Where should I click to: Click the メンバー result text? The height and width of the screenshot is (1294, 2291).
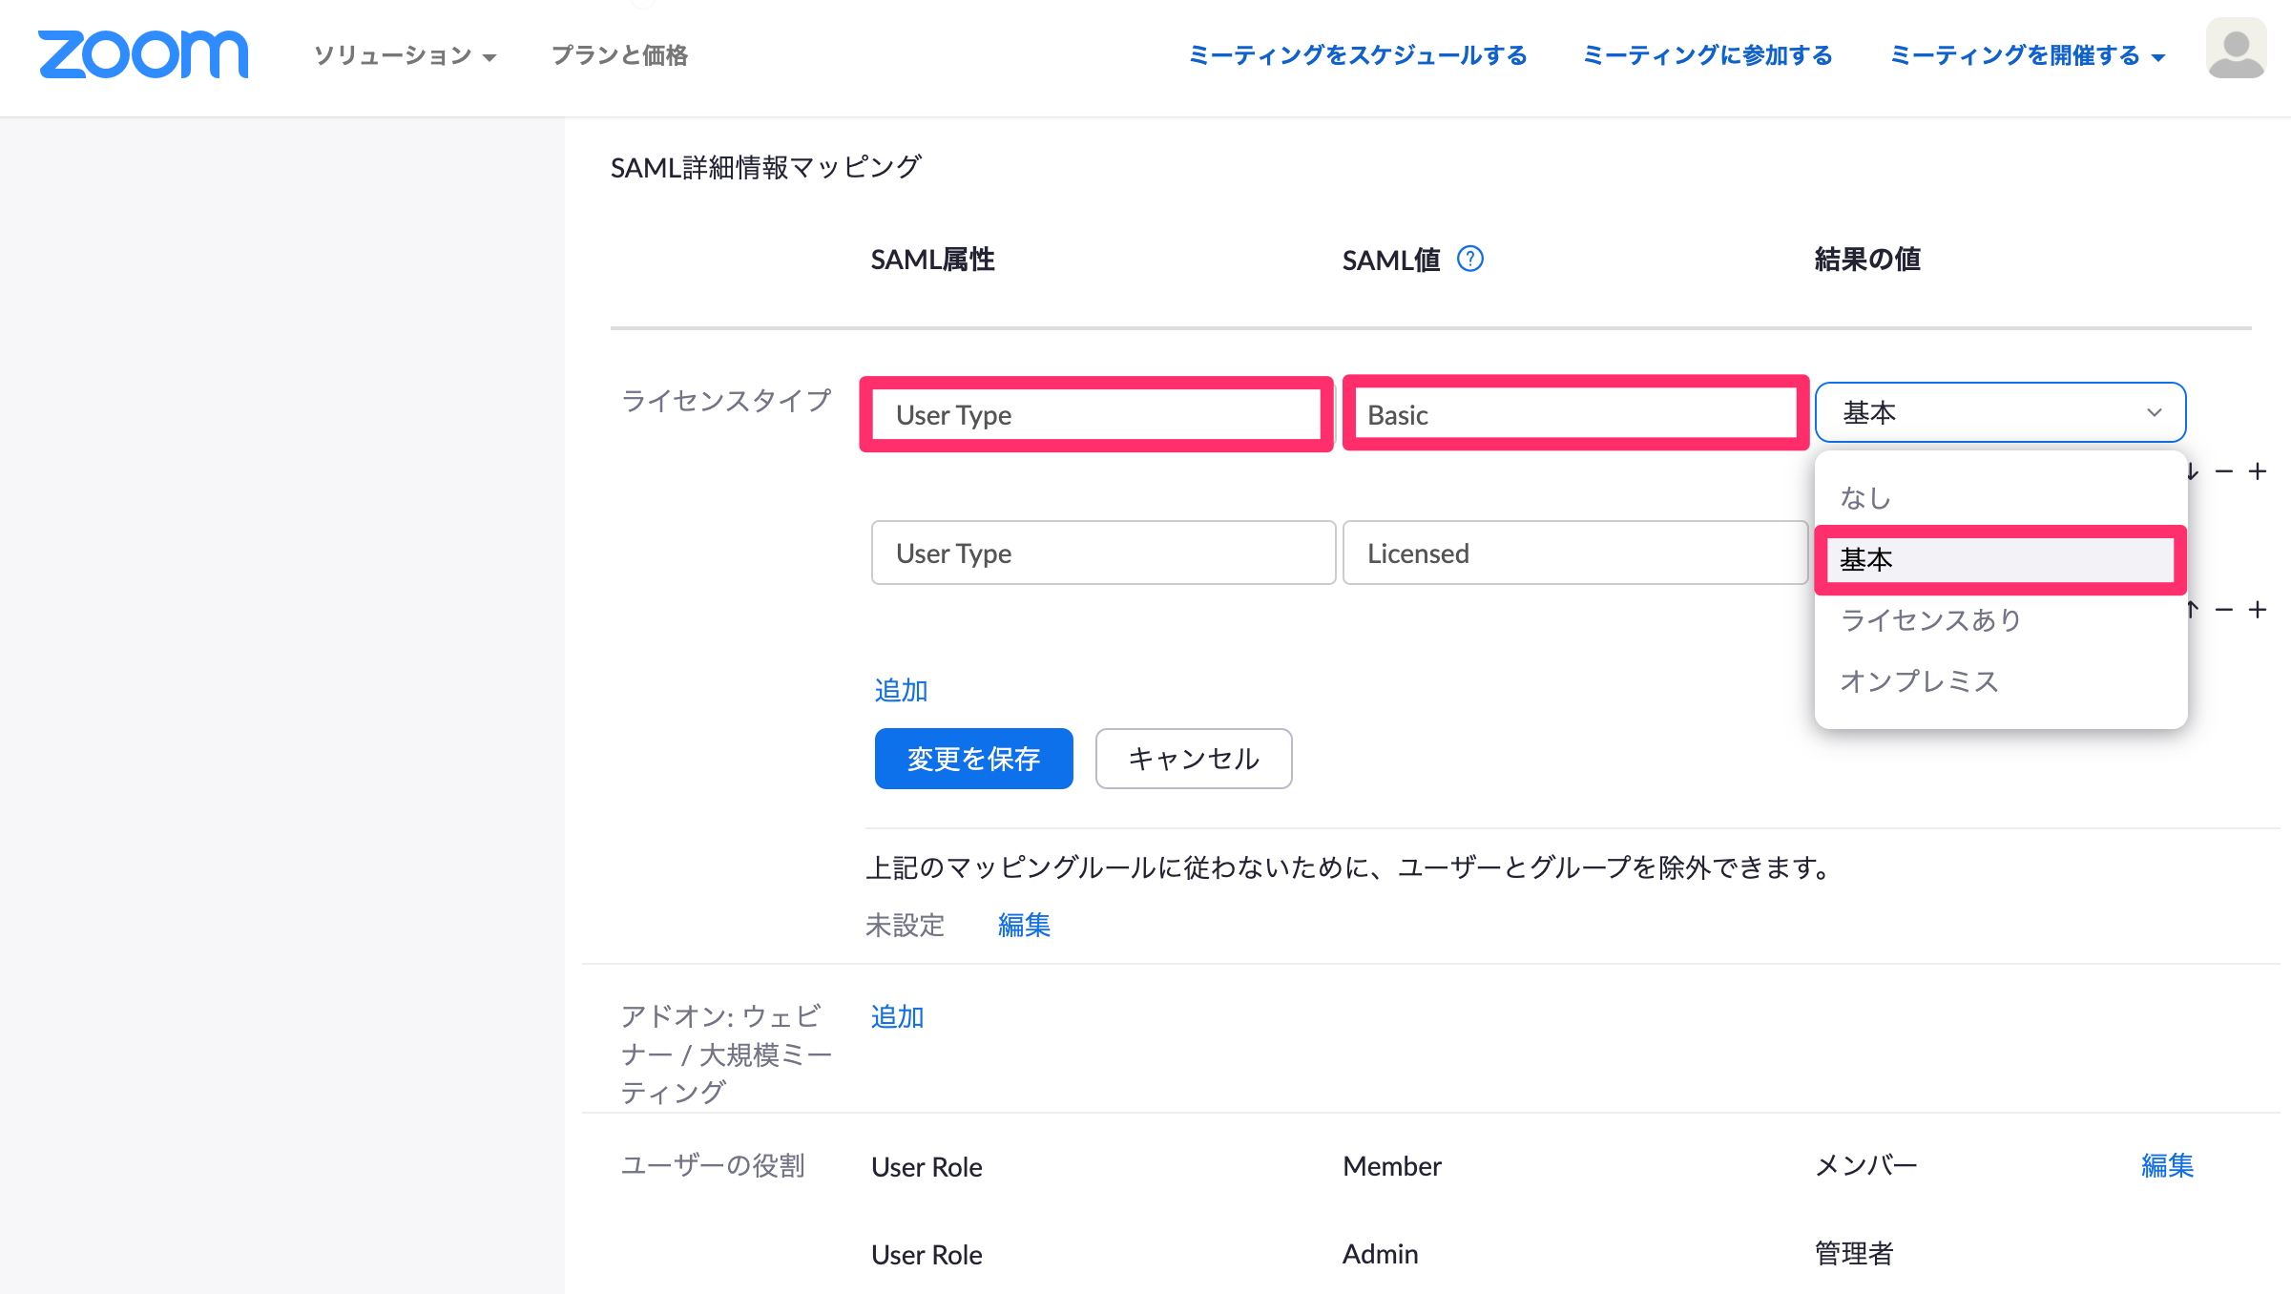pos(1865,1165)
